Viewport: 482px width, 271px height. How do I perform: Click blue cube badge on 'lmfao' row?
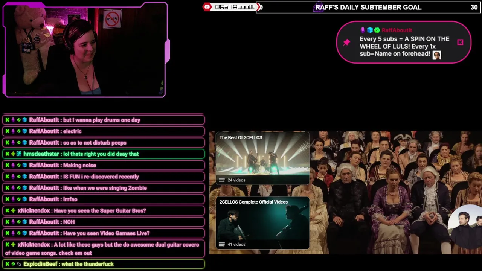pyautogui.click(x=24, y=199)
